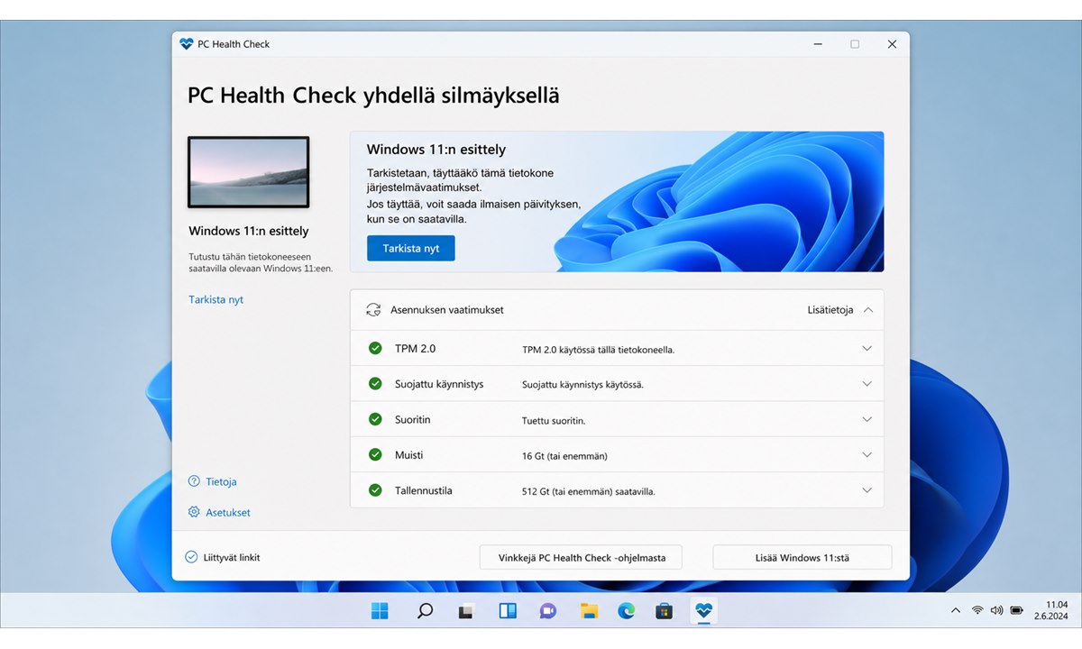Image resolution: width=1082 pixels, height=649 pixels.
Task: Open Microsoft Store from the taskbar
Action: [665, 611]
